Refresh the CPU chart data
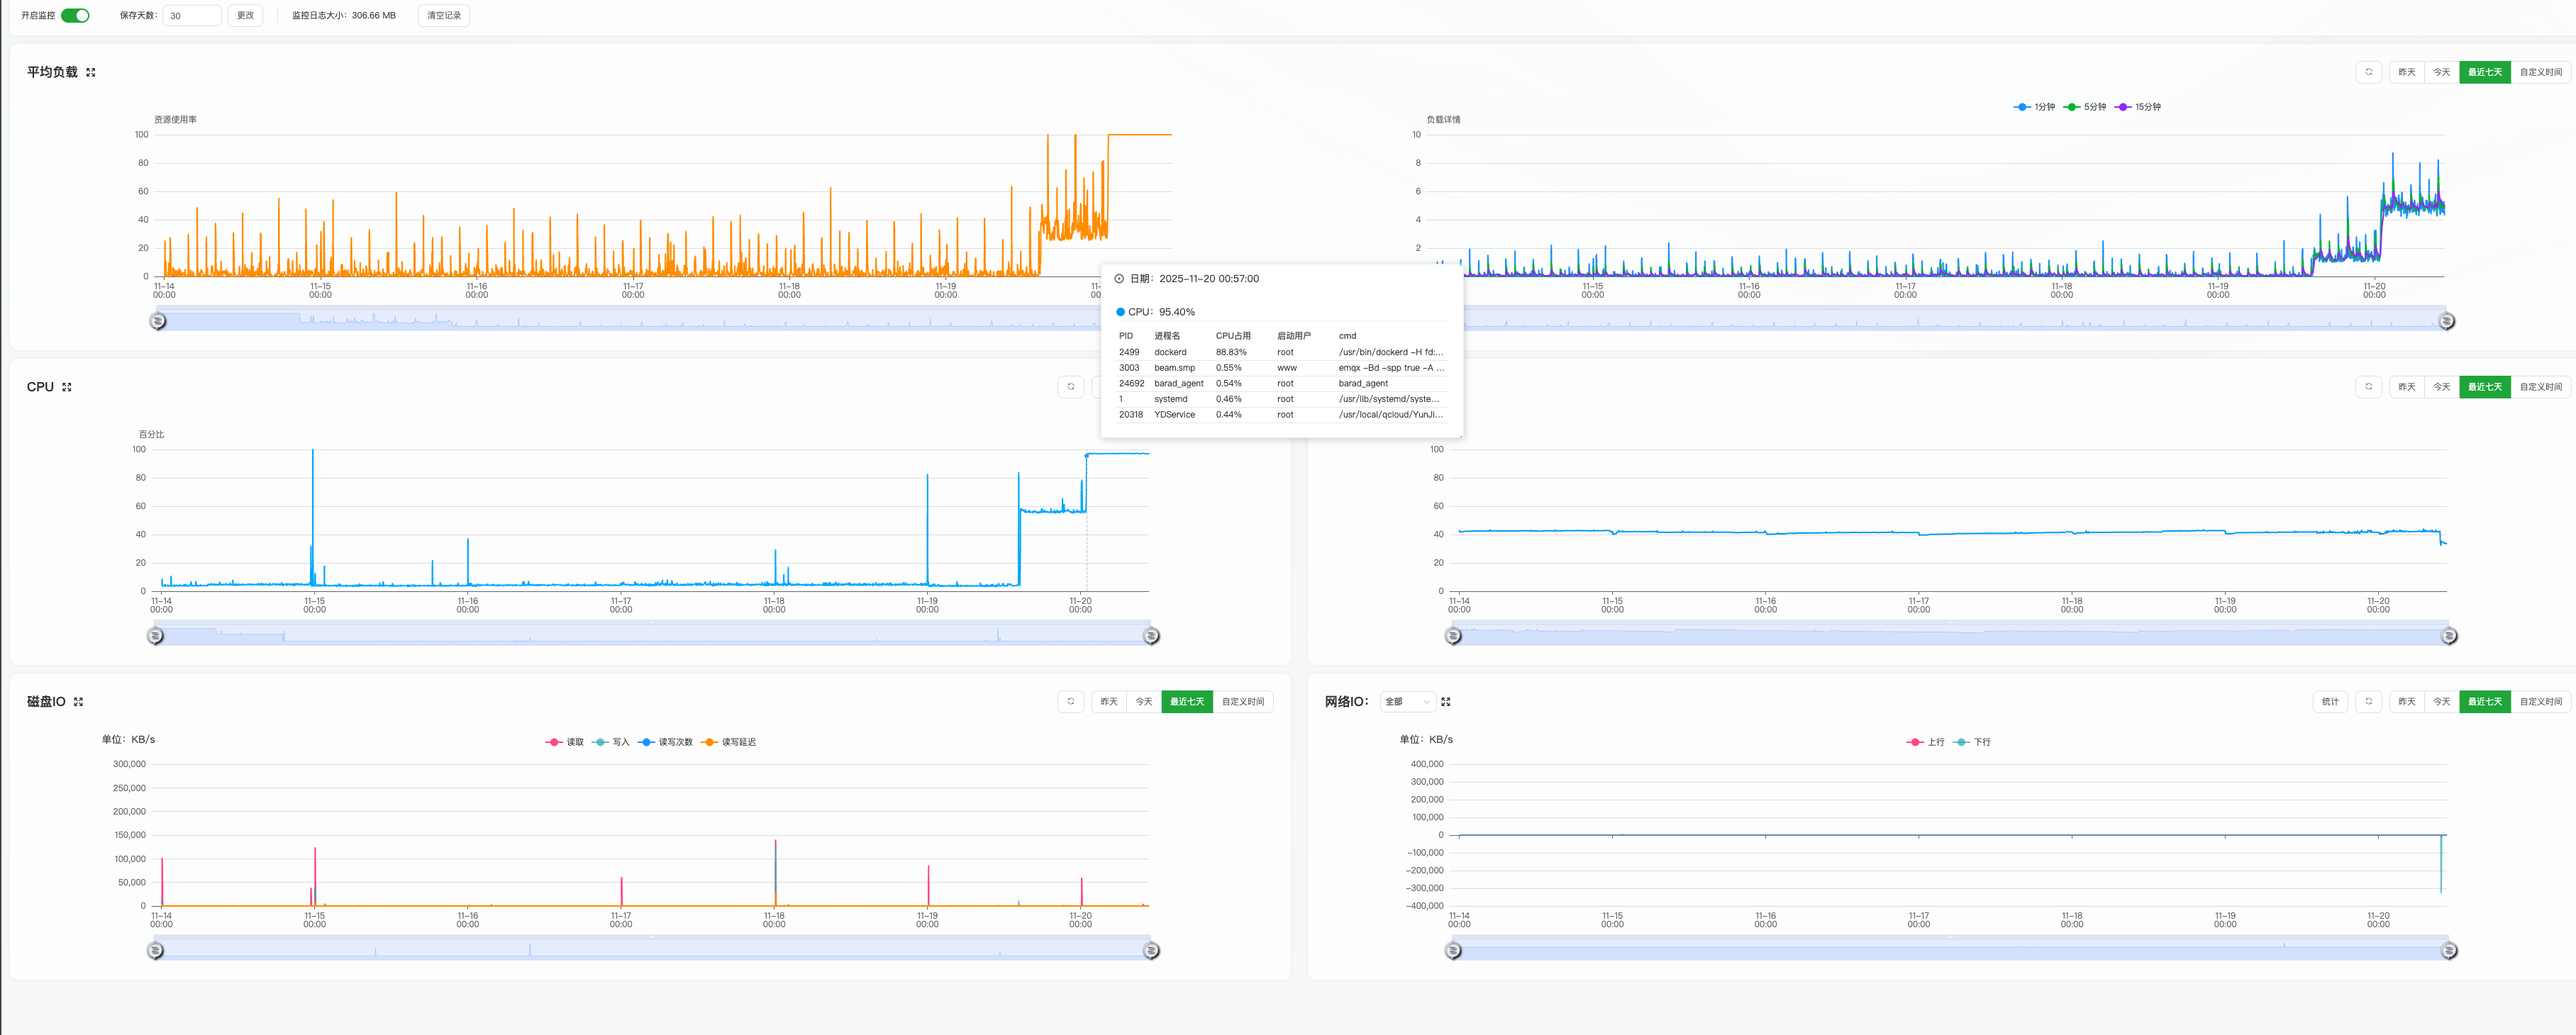Screen dimensions: 2576x1035 (1070, 386)
